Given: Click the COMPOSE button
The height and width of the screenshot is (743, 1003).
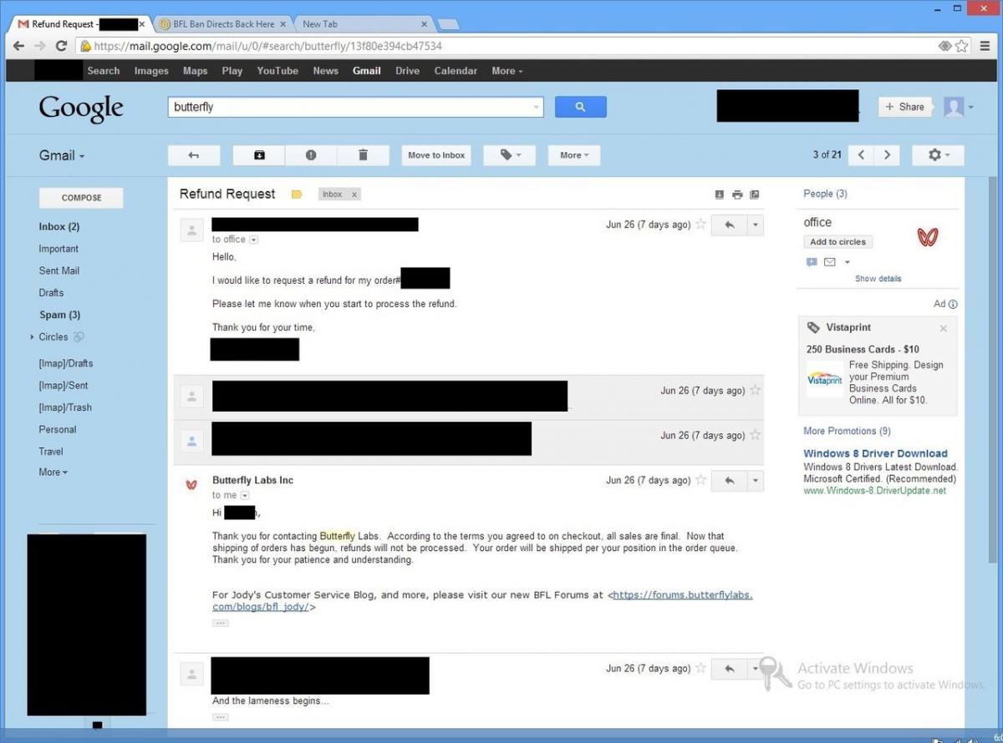Looking at the screenshot, I should click(x=81, y=198).
